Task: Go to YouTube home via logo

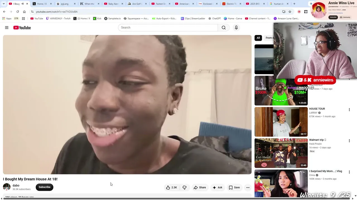Action: pyautogui.click(x=22, y=27)
